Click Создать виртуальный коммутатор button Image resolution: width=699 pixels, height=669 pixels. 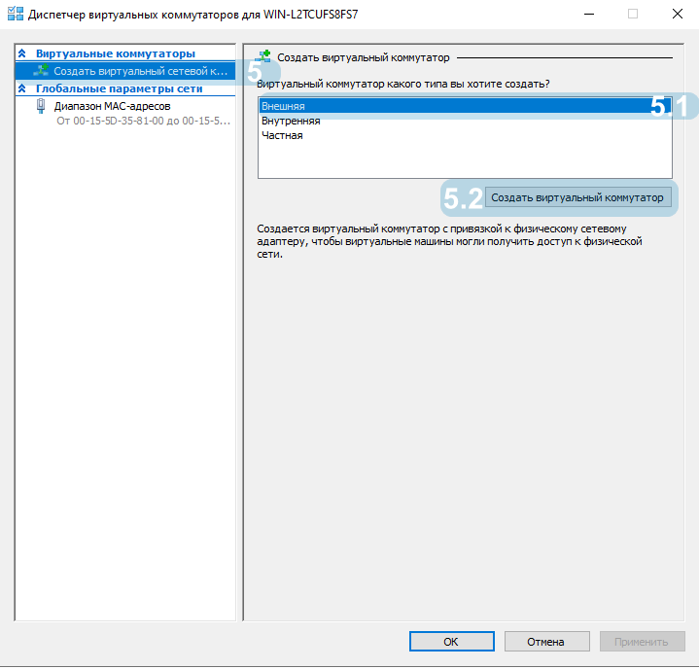tap(577, 197)
